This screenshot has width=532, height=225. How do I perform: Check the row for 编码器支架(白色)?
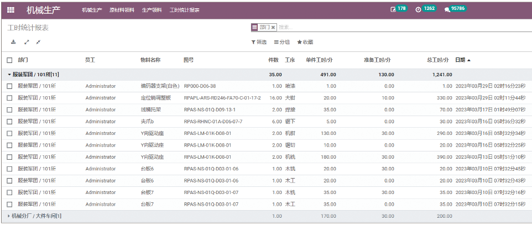click(9, 86)
